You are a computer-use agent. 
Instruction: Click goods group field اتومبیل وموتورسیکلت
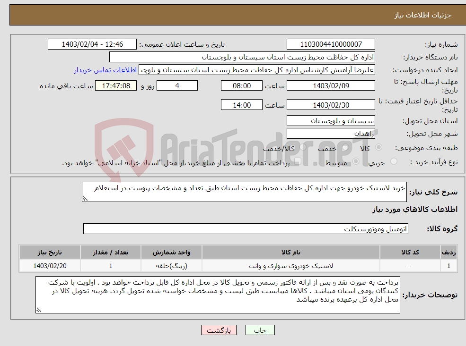tap(246, 228)
